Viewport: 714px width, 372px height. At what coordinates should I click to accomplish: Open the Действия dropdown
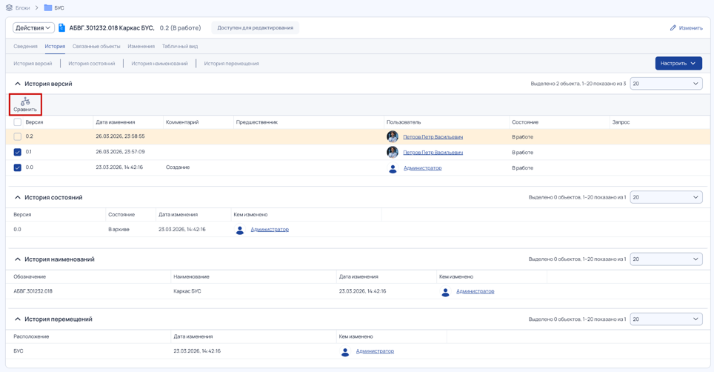coord(33,27)
